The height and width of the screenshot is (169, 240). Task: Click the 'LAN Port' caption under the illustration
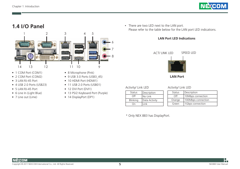(x=177, y=77)
